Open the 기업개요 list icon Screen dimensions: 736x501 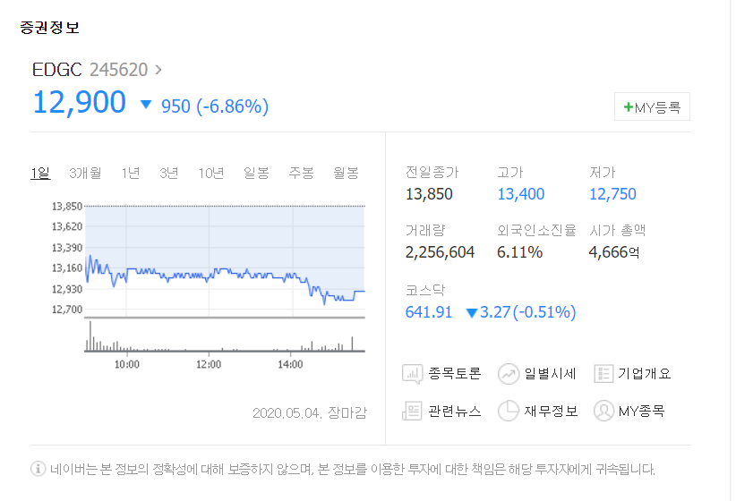point(603,374)
